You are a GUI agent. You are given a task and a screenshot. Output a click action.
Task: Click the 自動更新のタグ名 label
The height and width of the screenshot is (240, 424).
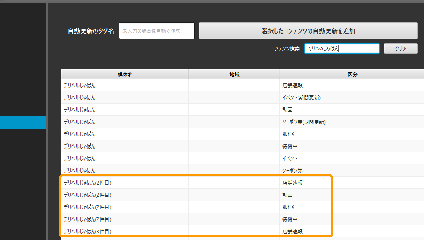point(91,31)
